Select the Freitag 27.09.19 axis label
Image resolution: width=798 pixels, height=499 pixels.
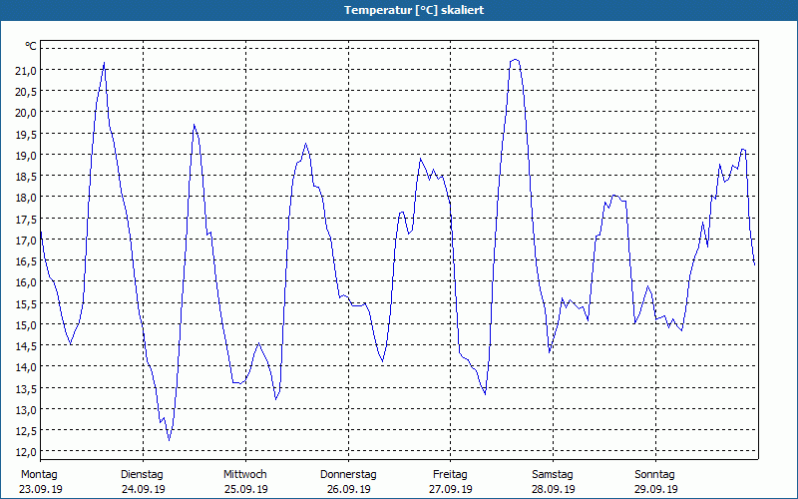451,482
